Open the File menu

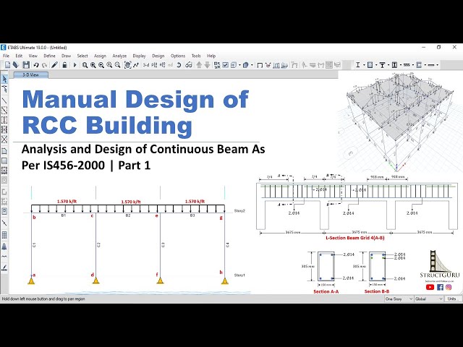pos(6,56)
